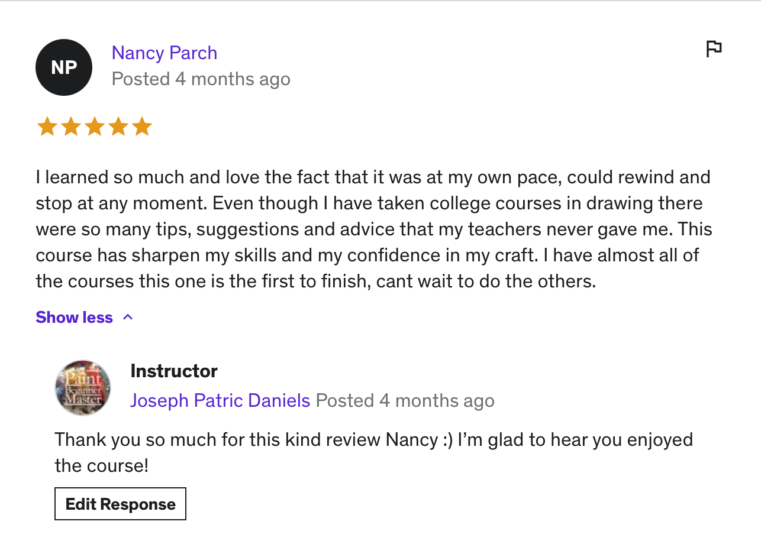Click 'the course!' line in instructor reply
This screenshot has width=761, height=557.
tap(102, 466)
